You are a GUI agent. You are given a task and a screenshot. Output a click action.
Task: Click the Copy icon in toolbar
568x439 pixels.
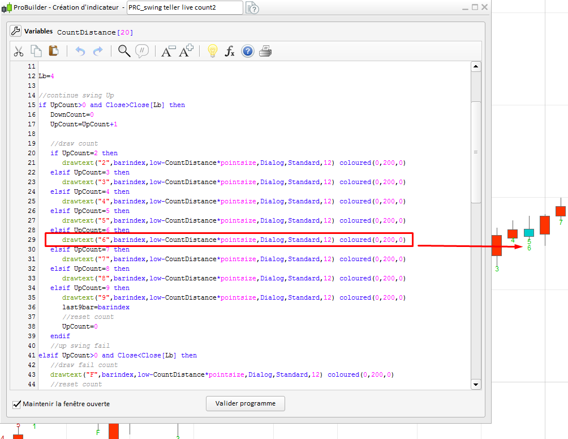(36, 51)
